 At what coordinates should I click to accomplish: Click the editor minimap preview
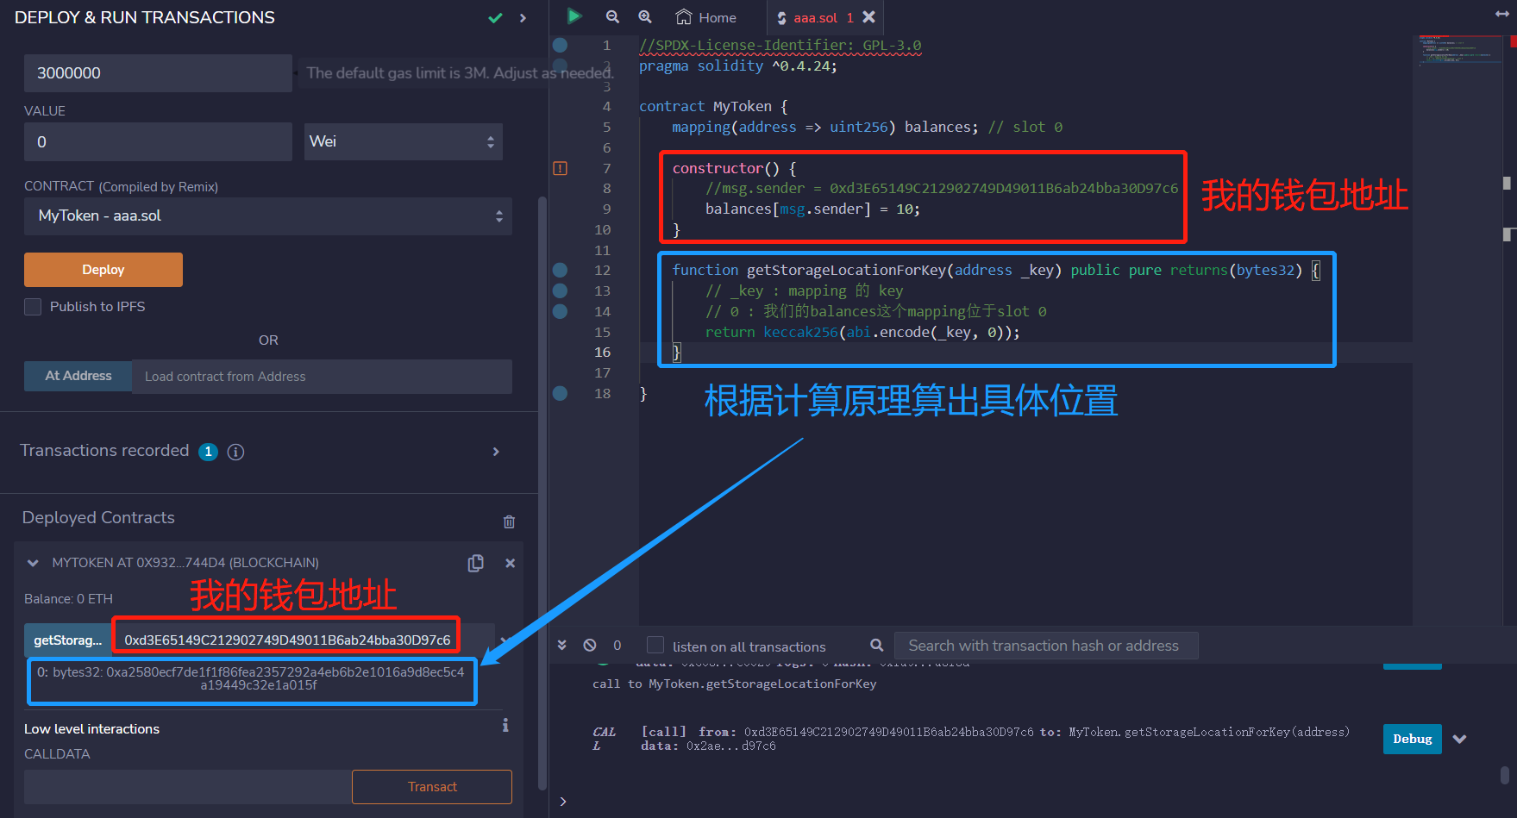(1459, 50)
